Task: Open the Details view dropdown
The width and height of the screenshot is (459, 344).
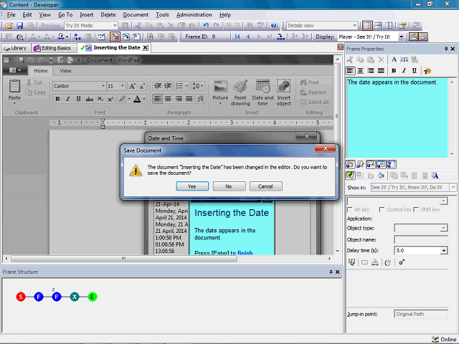Action: pos(355,26)
